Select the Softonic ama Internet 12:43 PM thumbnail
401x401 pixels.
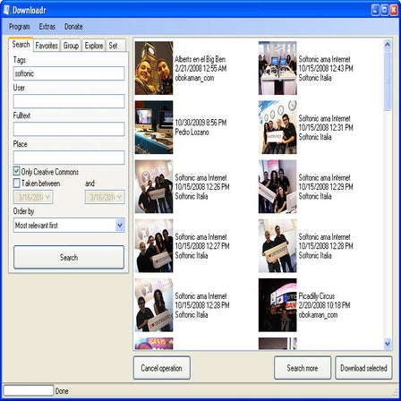point(277,68)
